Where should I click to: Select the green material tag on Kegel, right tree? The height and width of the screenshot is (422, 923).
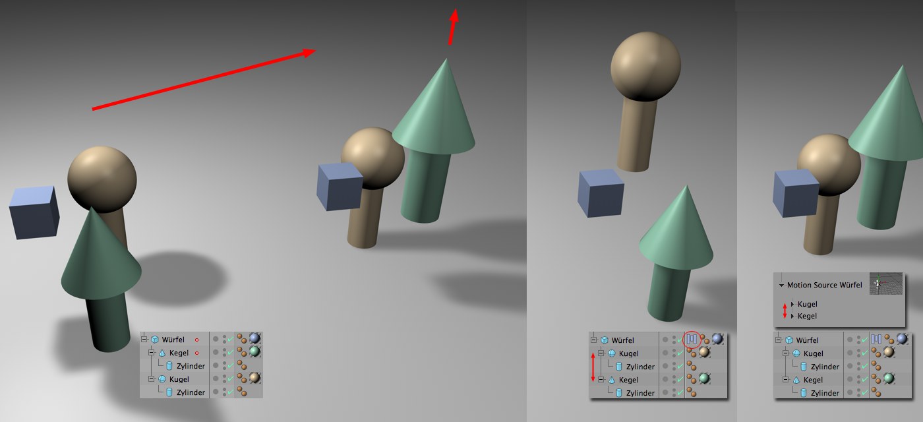(889, 378)
